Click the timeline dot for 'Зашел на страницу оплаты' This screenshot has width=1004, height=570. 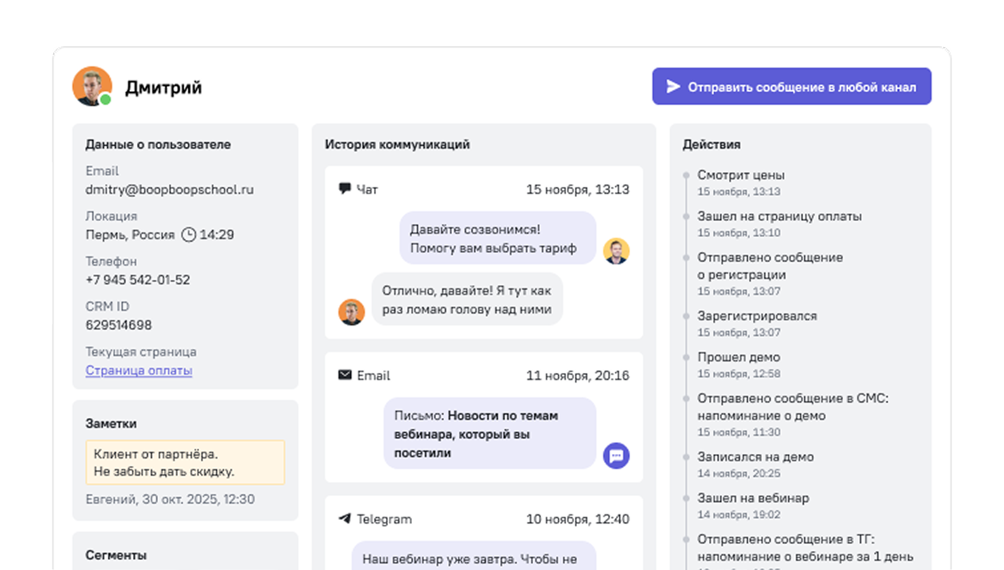point(686,217)
